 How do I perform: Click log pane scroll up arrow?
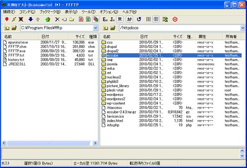pyautogui.click(x=242, y=151)
